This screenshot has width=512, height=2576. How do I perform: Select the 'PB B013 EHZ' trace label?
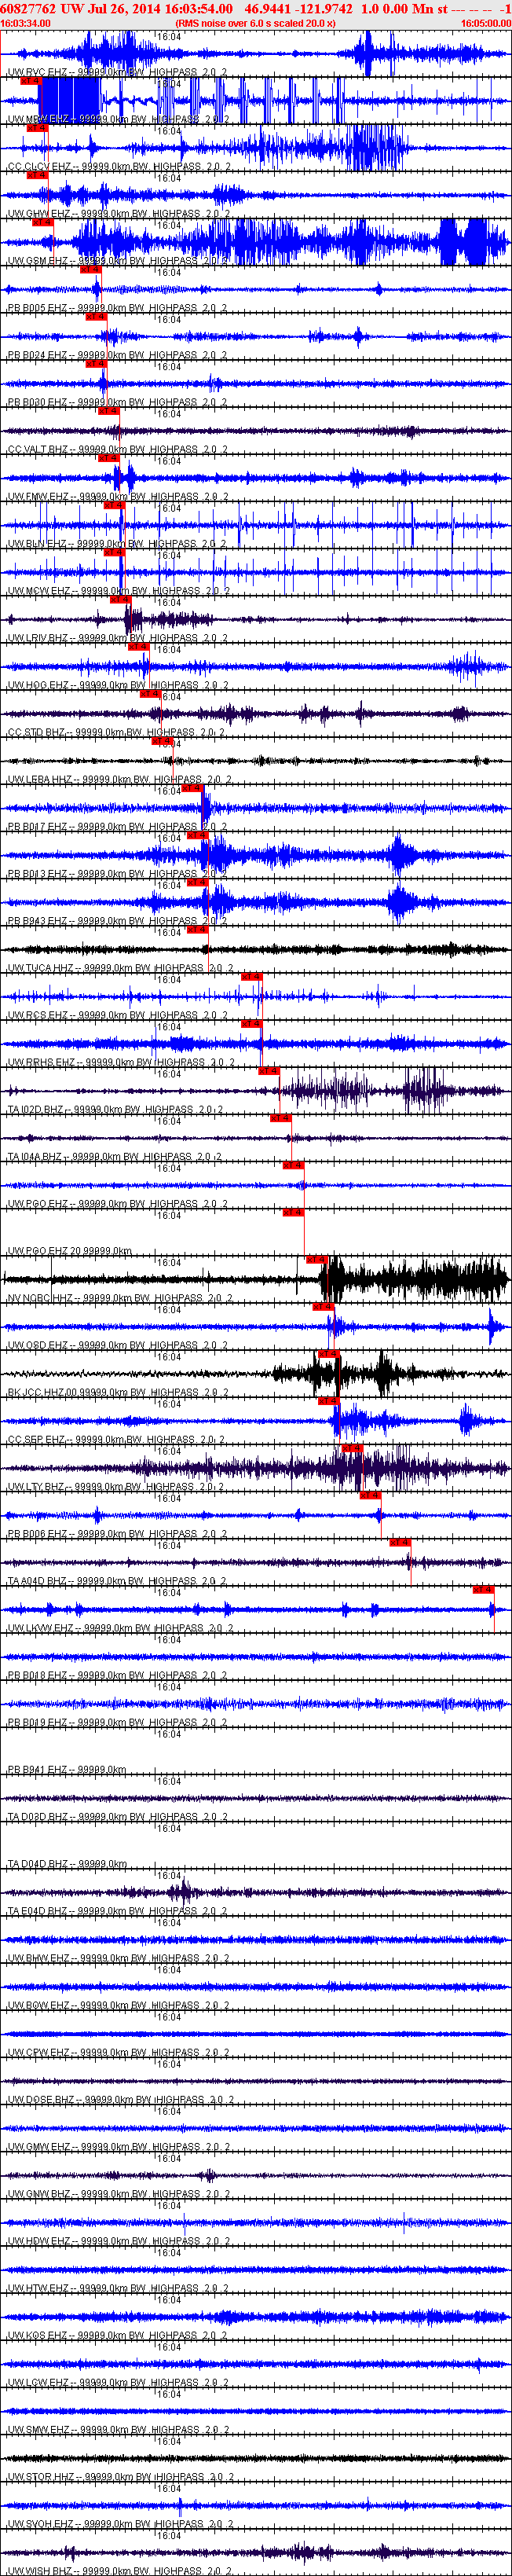[x=117, y=874]
